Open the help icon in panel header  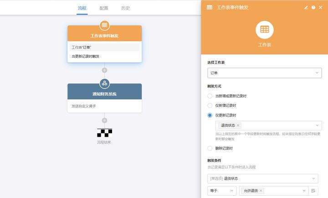coord(313,8)
